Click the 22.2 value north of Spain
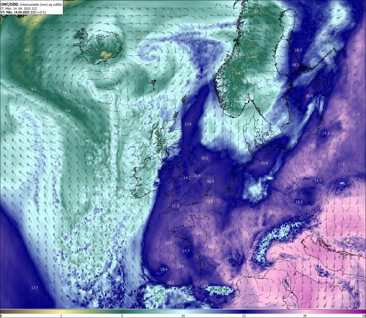This screenshot has width=366, height=318. click(170, 283)
